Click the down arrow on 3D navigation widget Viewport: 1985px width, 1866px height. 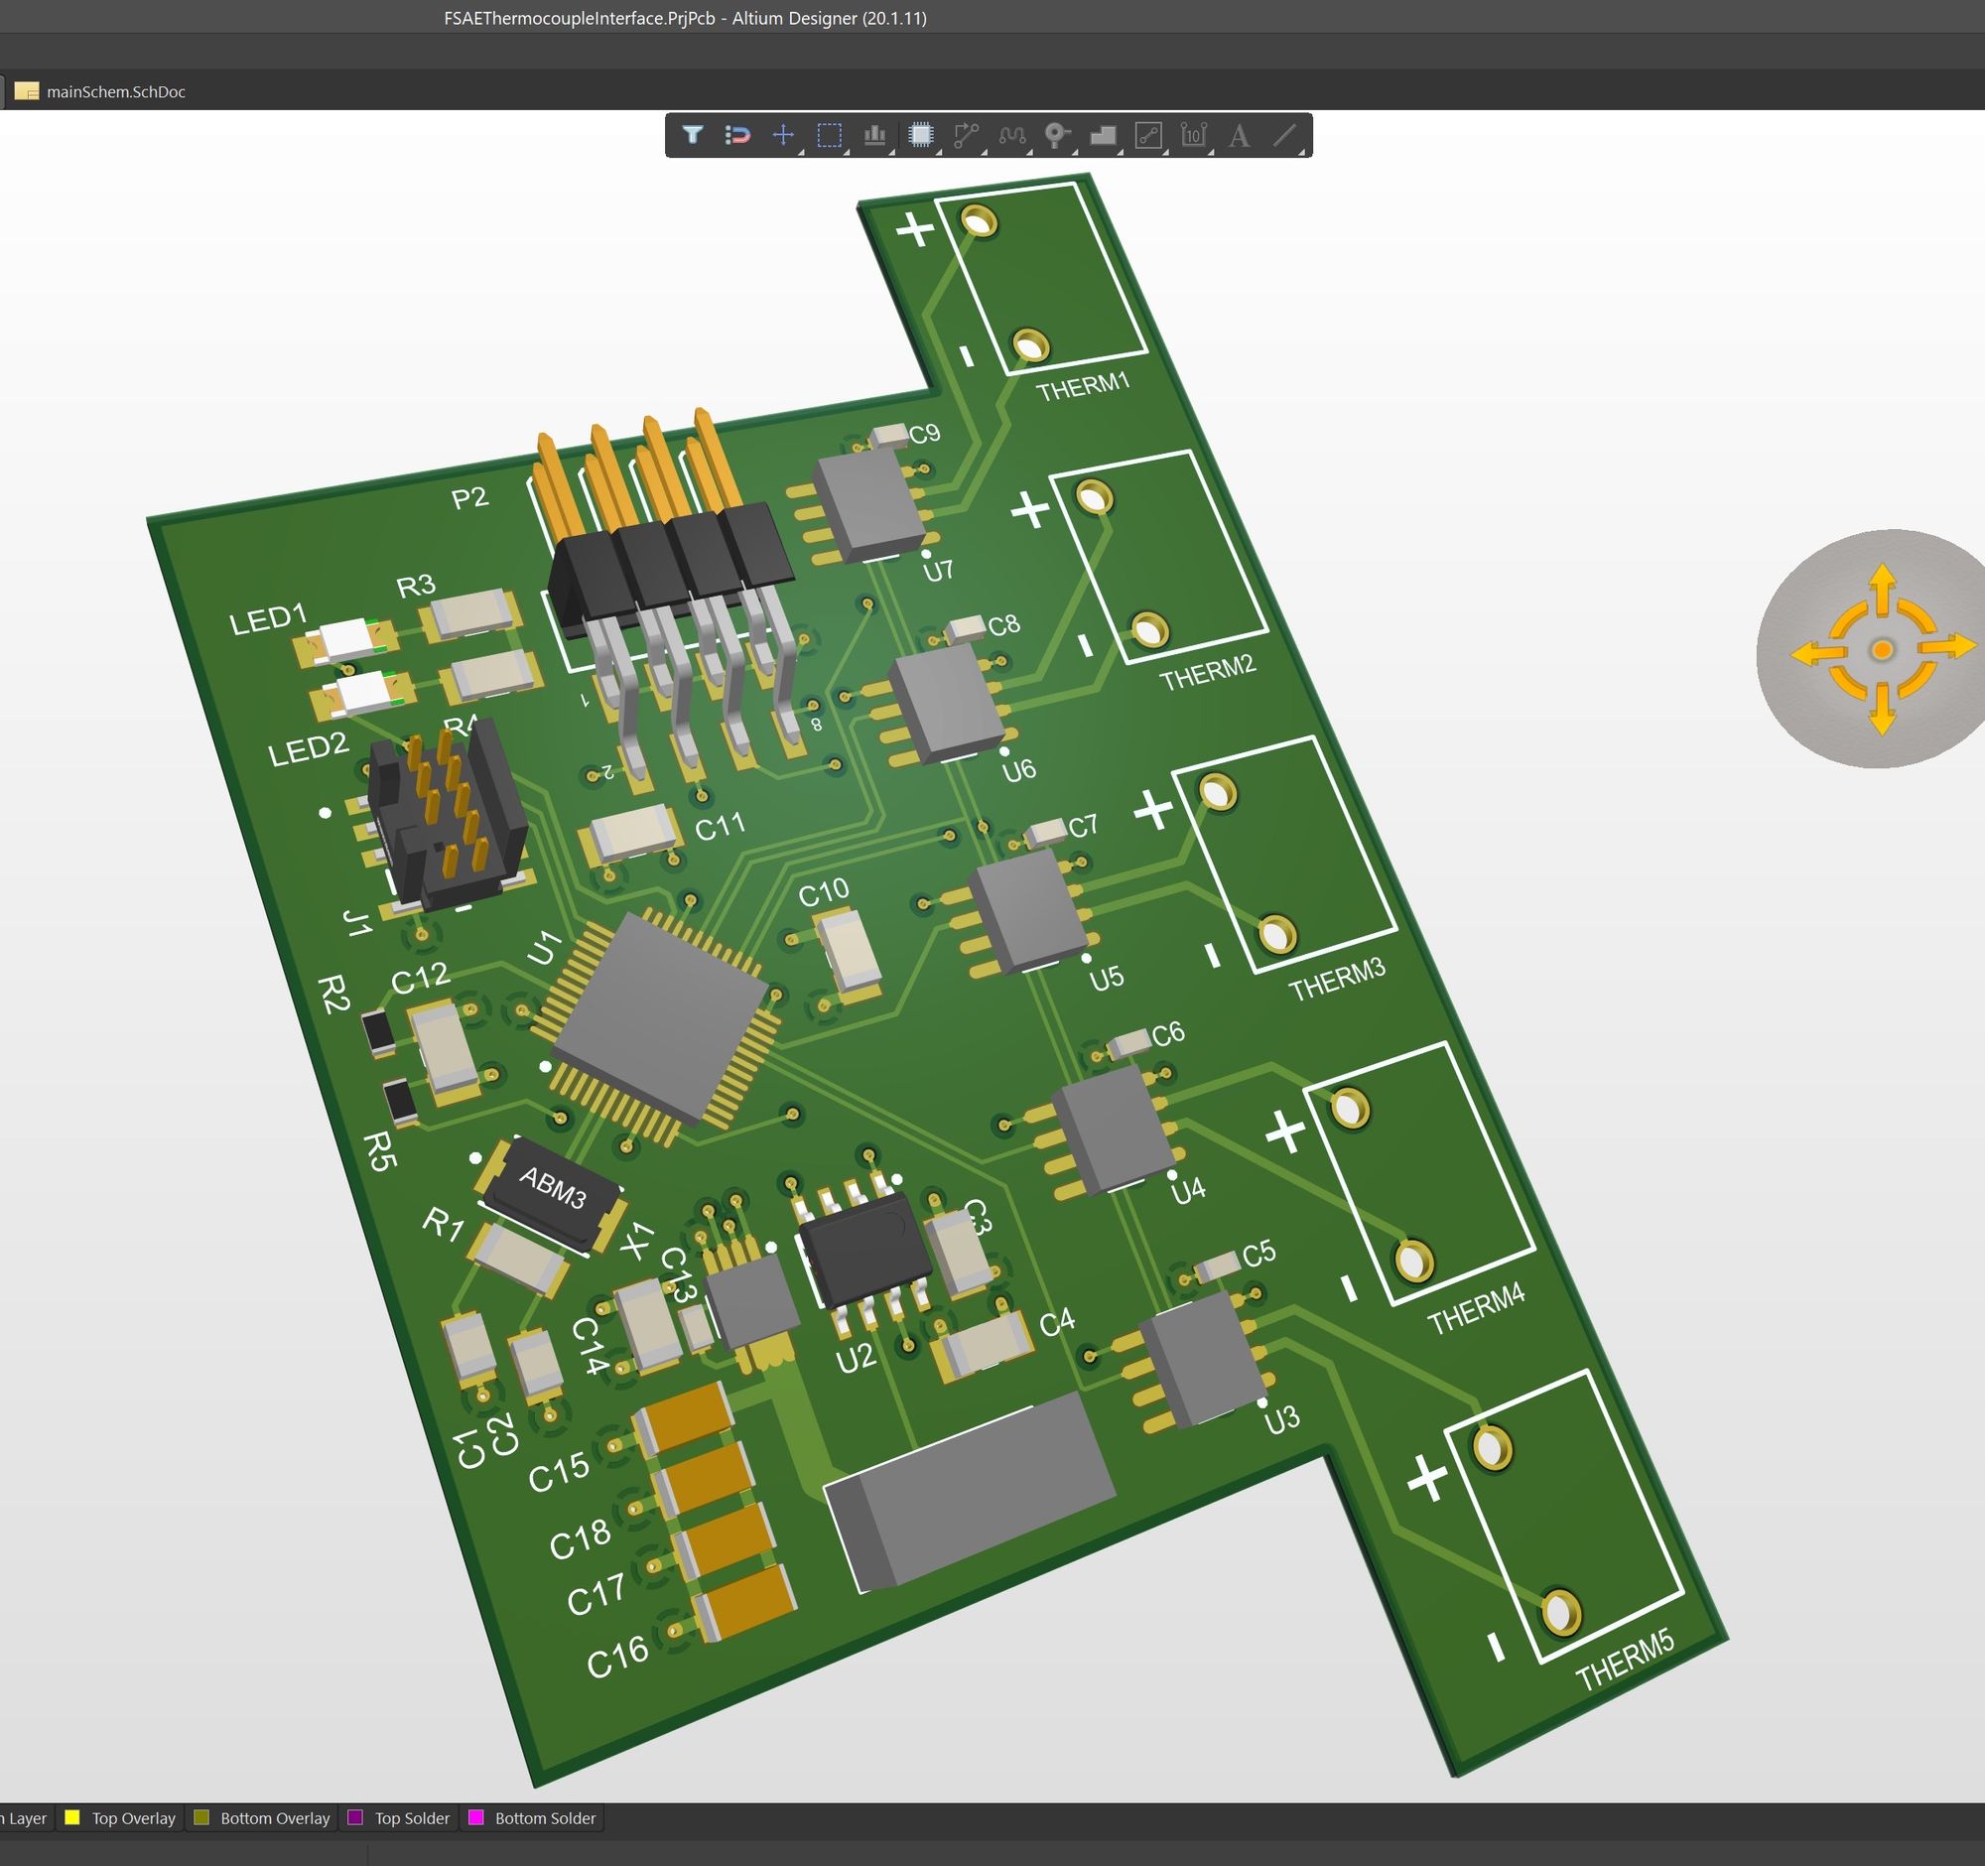coord(1882,711)
